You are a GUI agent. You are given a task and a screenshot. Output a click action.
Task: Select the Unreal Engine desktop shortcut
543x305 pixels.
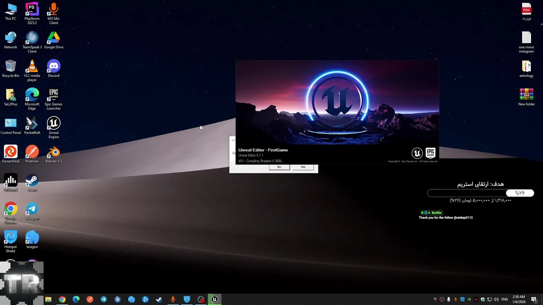(53, 128)
